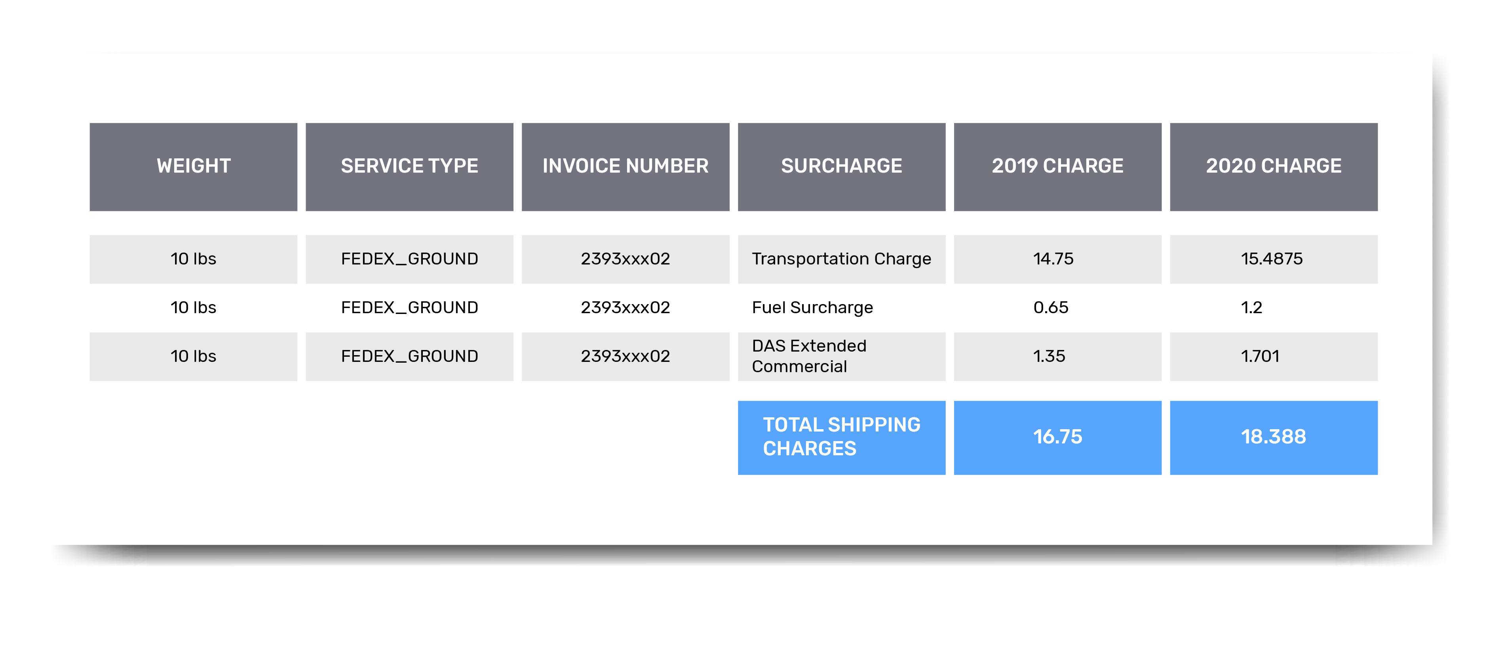Click invoice 2393xxx02 in Fuel Surcharge row
Viewport: 1485px width, 660px height.
(x=626, y=308)
